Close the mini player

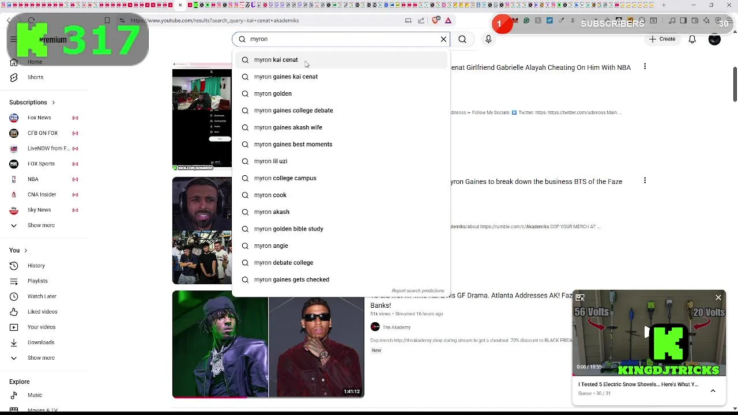[718, 297]
